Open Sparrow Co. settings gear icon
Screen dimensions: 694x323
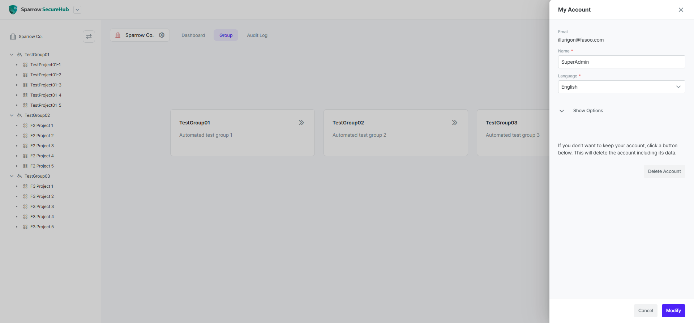click(162, 35)
